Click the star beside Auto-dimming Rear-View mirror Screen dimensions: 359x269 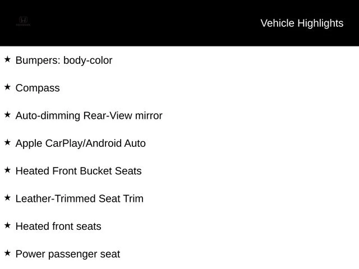coord(7,114)
